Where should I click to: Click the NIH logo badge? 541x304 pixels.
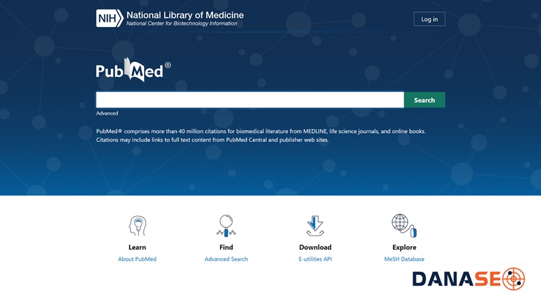110,18
